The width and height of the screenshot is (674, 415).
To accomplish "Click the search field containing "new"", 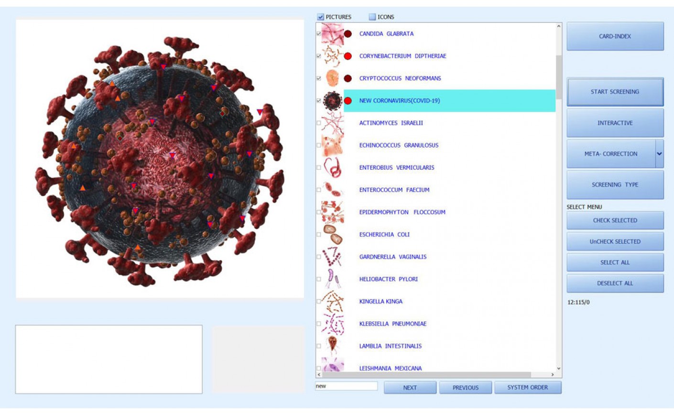I will click(x=346, y=386).
